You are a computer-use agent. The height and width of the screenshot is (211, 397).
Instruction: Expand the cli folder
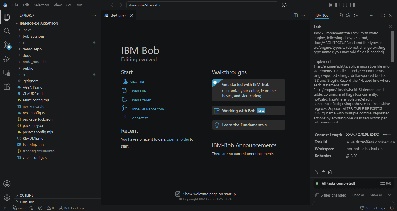[58, 43]
